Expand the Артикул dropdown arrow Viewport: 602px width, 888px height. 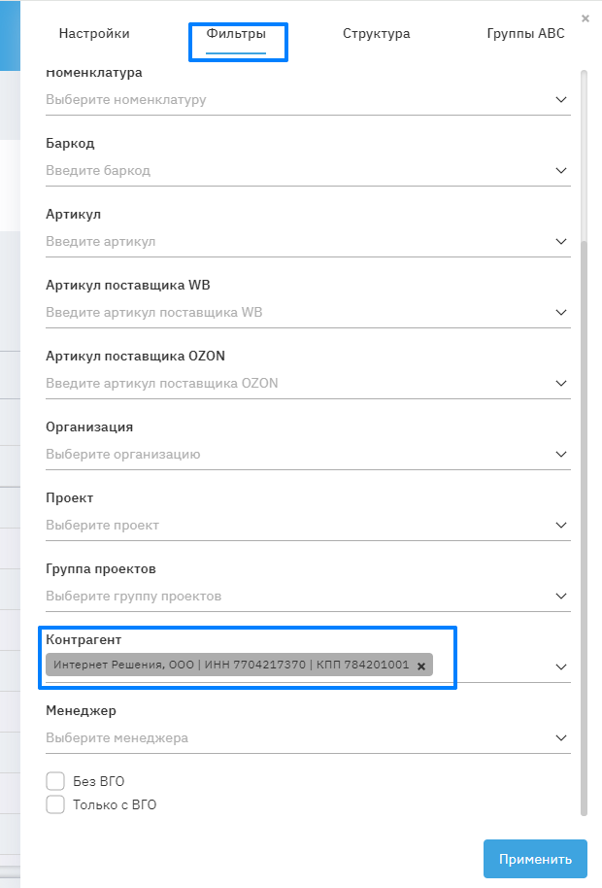click(560, 241)
